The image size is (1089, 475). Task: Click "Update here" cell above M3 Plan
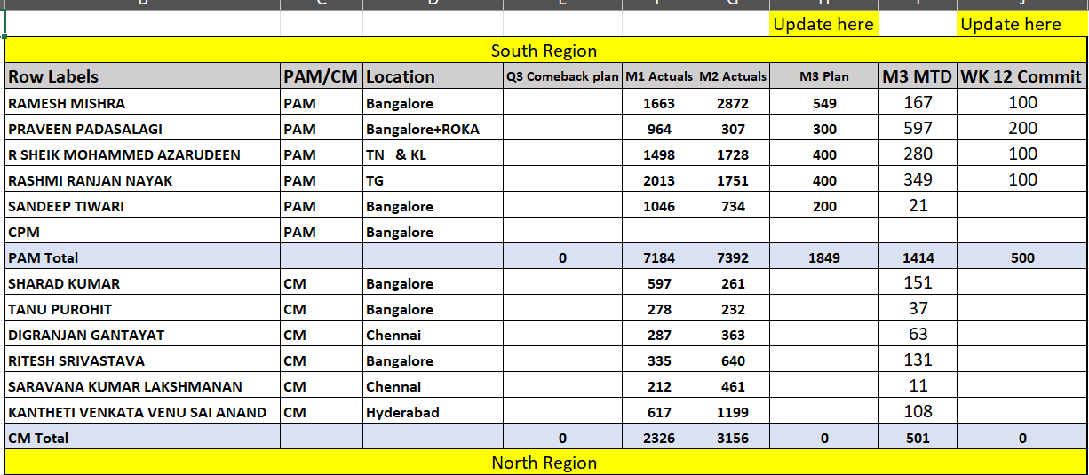[x=823, y=25]
